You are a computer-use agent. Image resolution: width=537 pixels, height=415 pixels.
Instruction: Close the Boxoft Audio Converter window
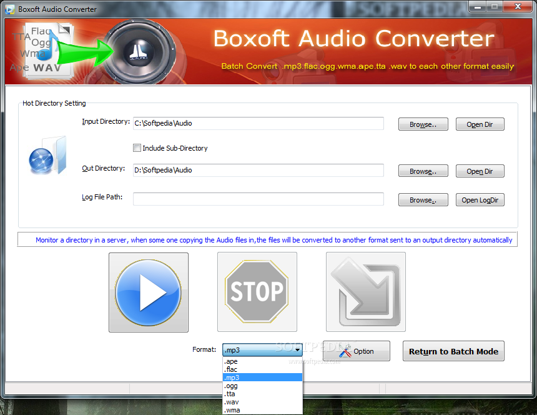[518, 6]
